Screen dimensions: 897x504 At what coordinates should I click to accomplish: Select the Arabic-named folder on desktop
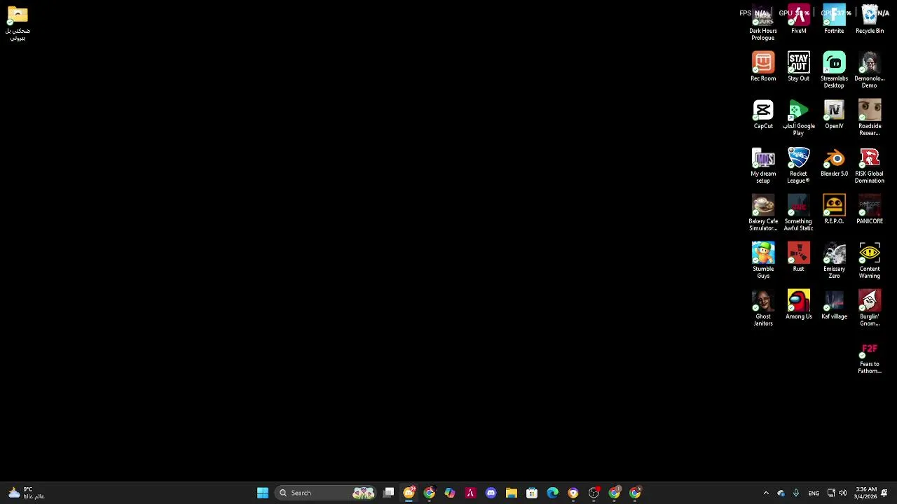tap(18, 23)
